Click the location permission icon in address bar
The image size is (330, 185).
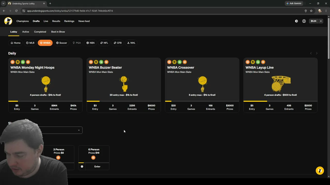[x=306, y=11]
